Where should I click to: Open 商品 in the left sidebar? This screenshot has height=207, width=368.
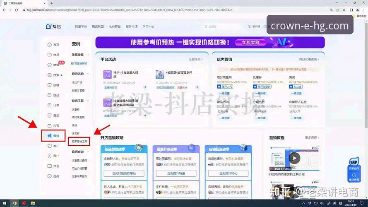pyautogui.click(x=53, y=95)
